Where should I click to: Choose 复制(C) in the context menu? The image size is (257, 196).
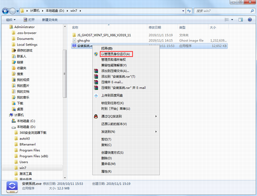(106, 145)
